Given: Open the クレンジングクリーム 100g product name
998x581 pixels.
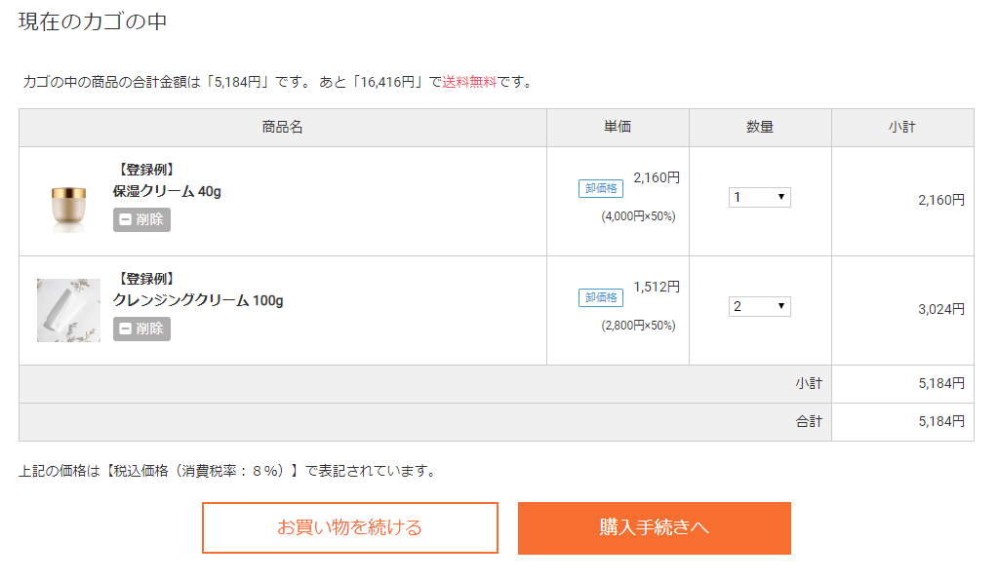Looking at the screenshot, I should (x=198, y=300).
